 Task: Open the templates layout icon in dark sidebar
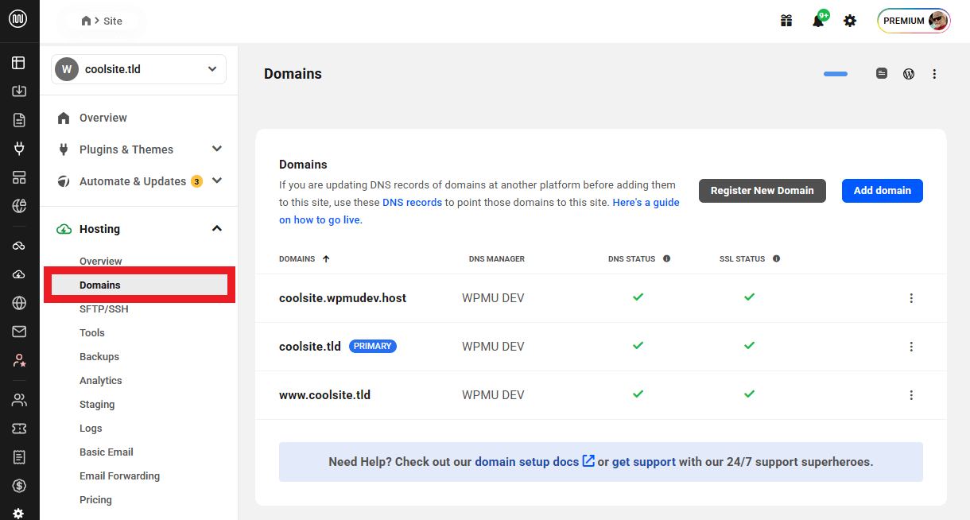pos(19,177)
